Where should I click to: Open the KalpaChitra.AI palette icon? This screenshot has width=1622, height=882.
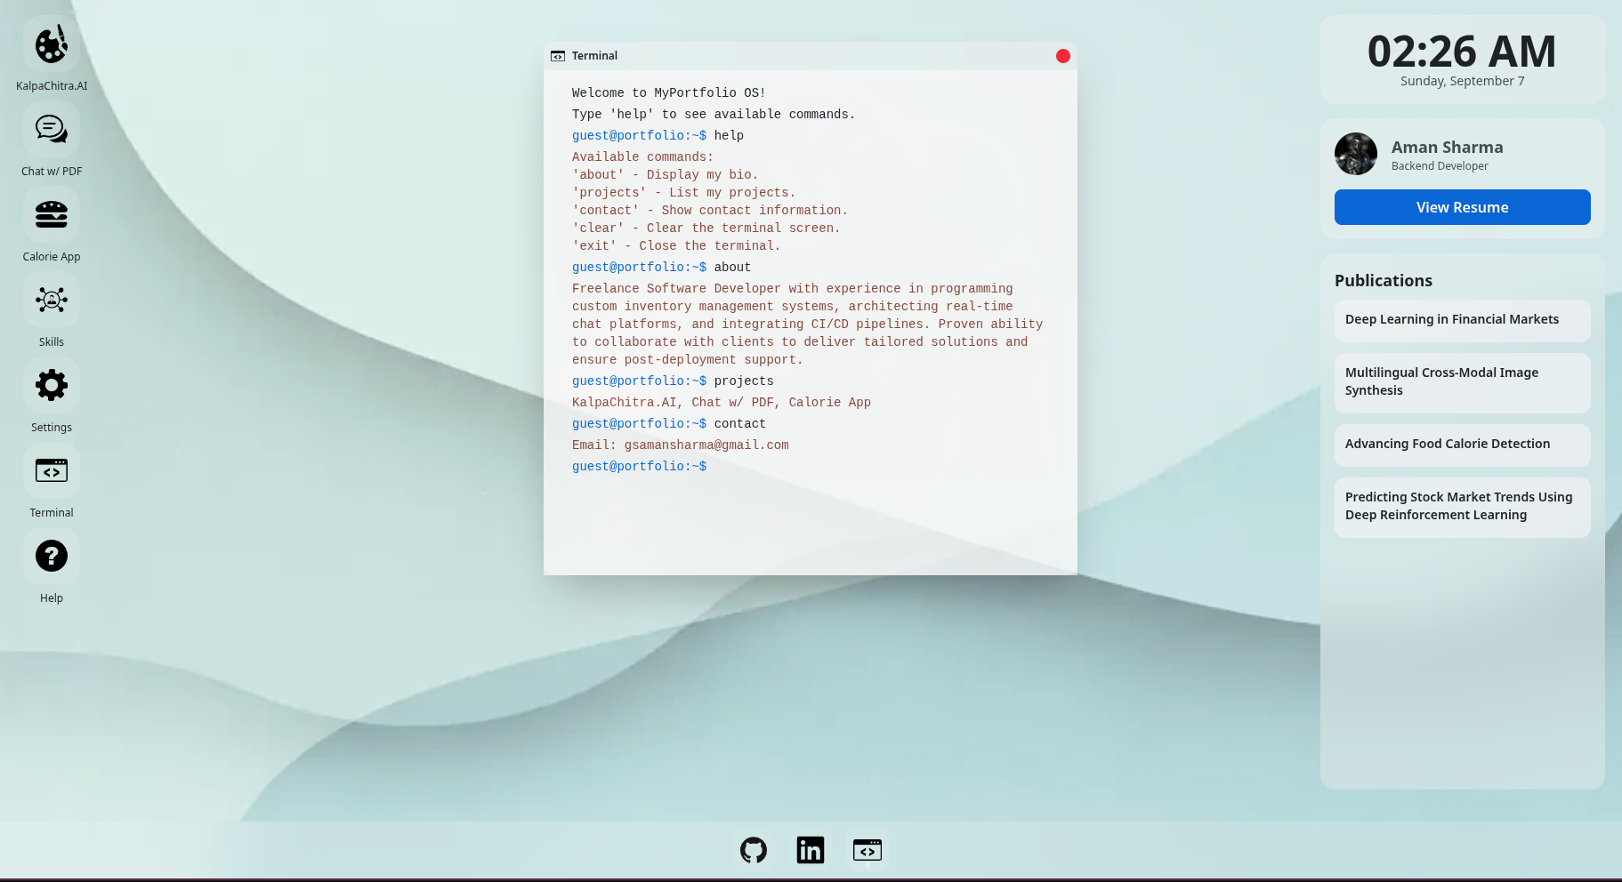(x=52, y=44)
